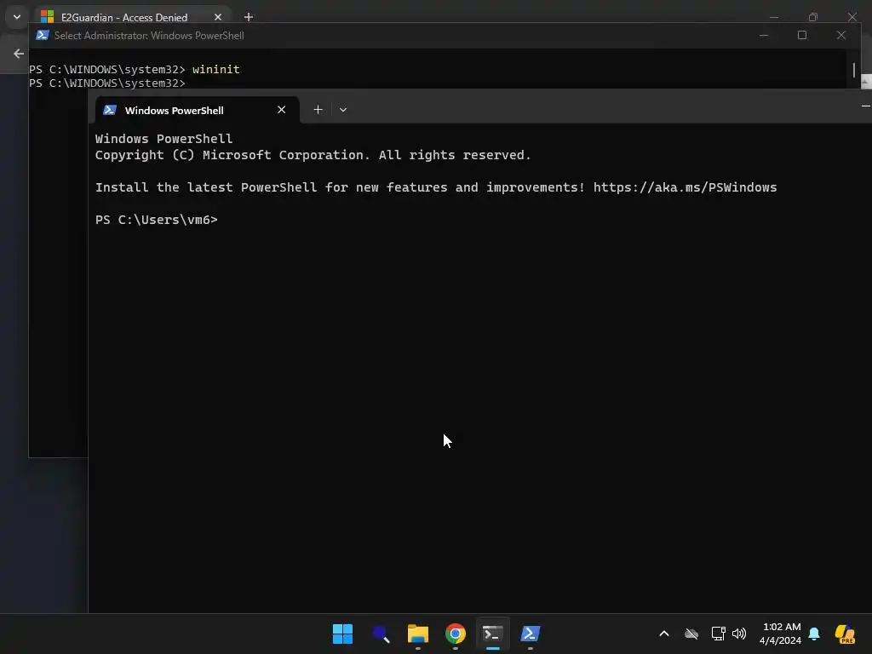Show hidden system tray icons
The height and width of the screenshot is (654, 872).
click(664, 634)
